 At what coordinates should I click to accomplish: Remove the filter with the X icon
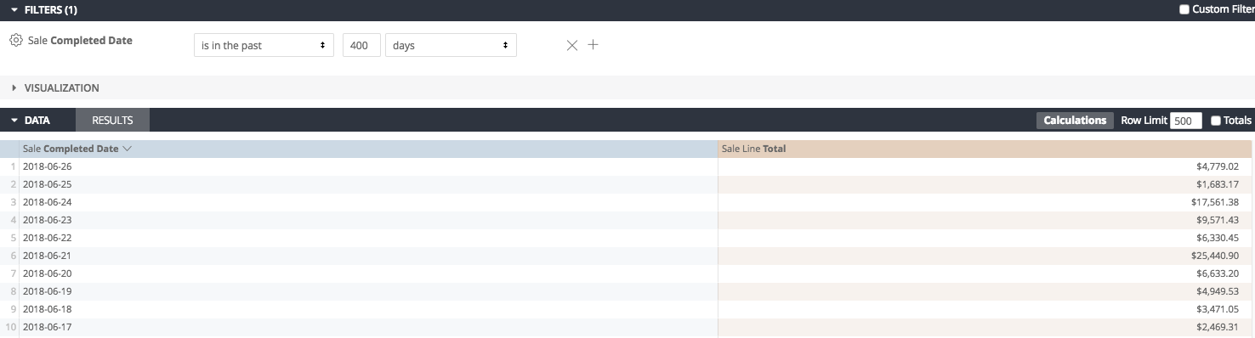point(572,45)
